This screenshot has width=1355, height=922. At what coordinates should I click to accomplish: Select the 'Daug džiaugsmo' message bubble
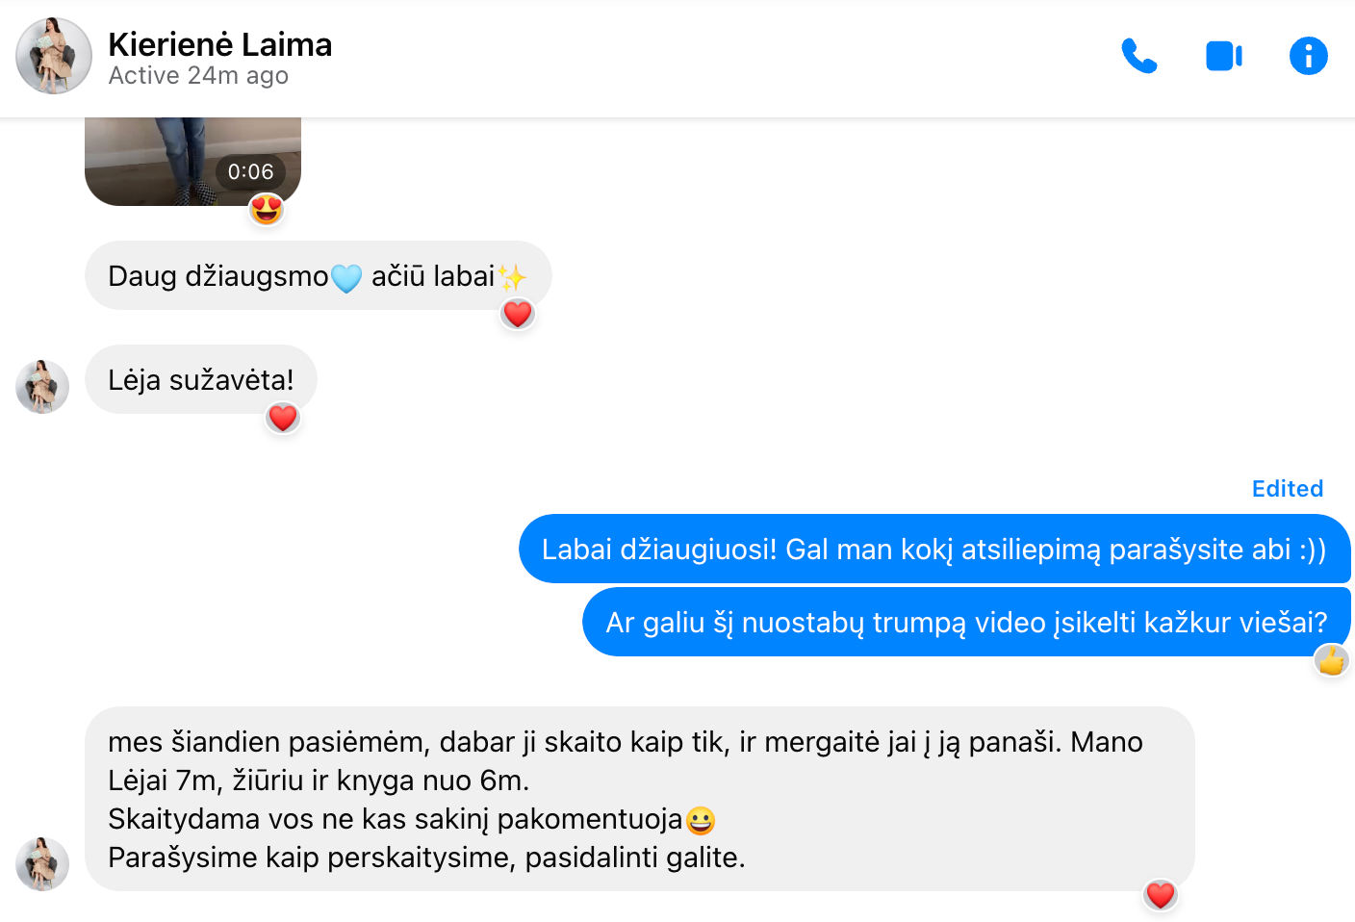point(319,275)
